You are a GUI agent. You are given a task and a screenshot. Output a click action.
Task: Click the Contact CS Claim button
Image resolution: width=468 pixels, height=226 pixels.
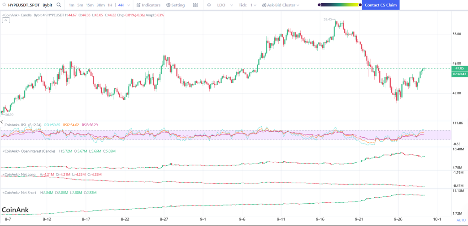pyautogui.click(x=381, y=5)
